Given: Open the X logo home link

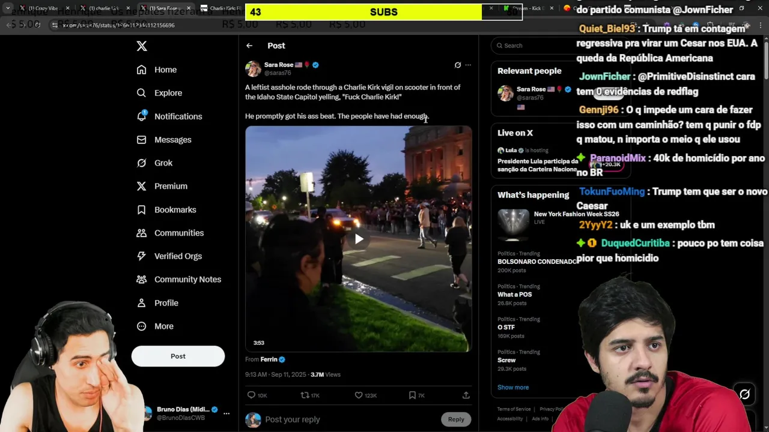Looking at the screenshot, I should tap(142, 46).
